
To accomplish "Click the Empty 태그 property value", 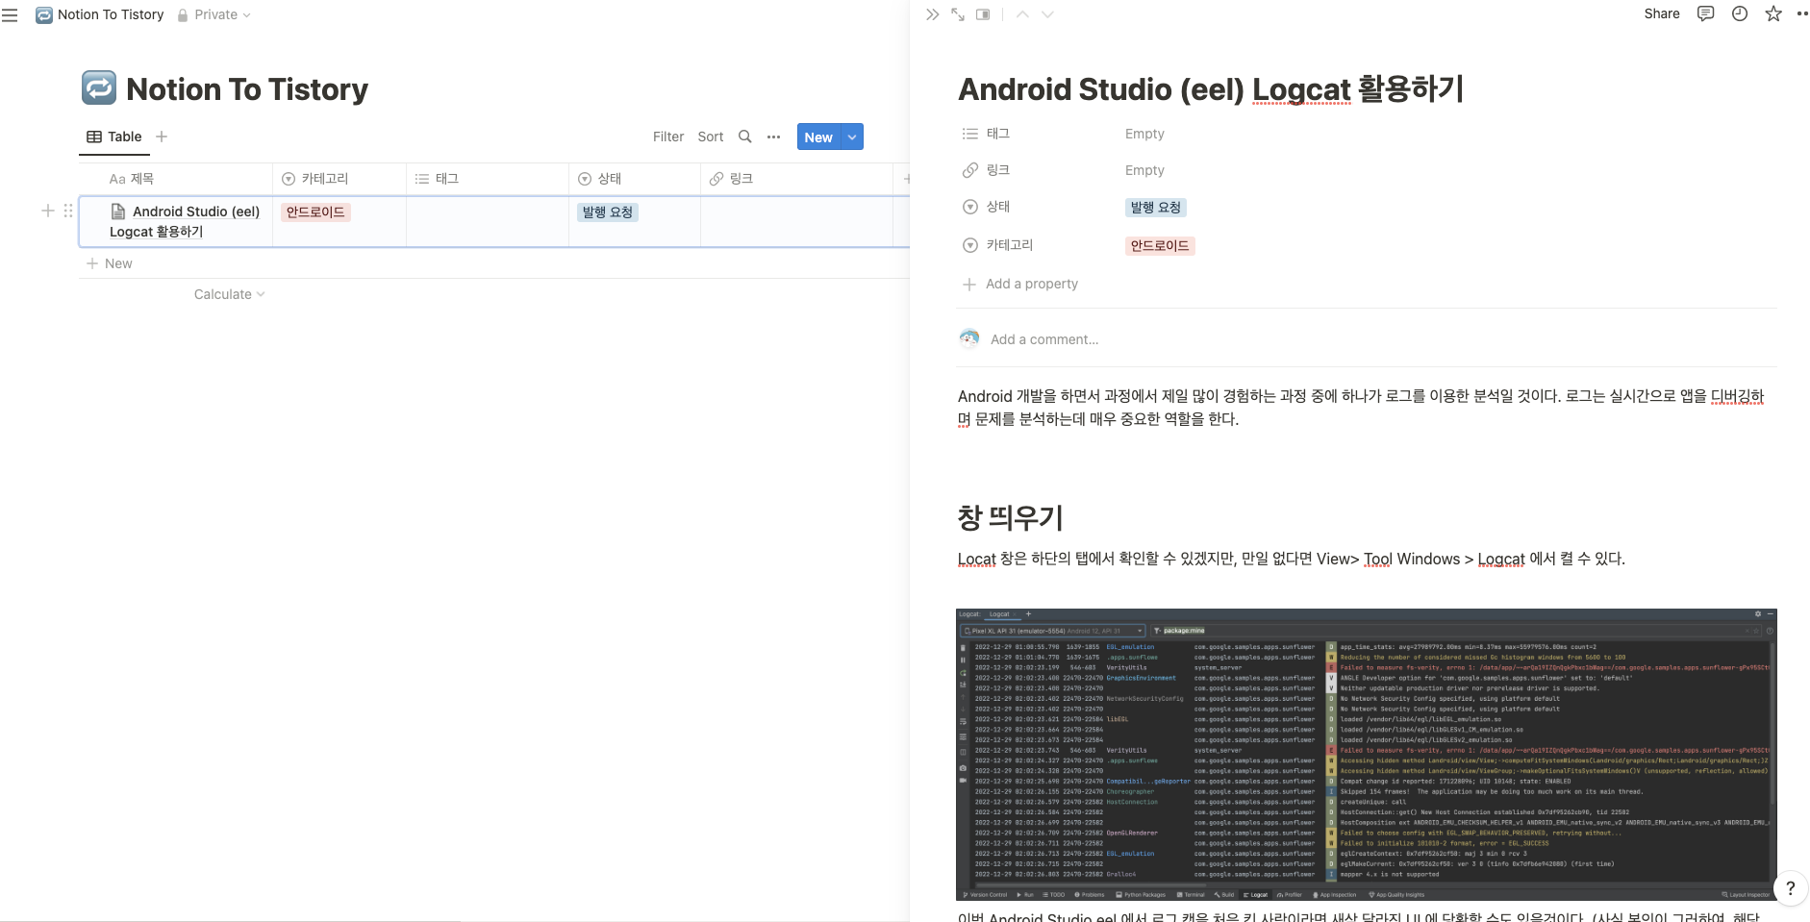I will pyautogui.click(x=1144, y=134).
